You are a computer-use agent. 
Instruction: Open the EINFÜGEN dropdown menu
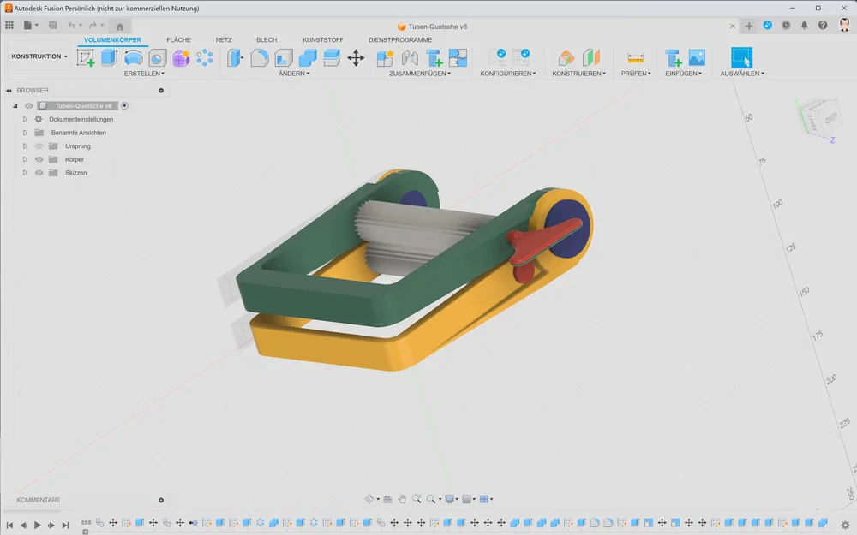pyautogui.click(x=683, y=74)
